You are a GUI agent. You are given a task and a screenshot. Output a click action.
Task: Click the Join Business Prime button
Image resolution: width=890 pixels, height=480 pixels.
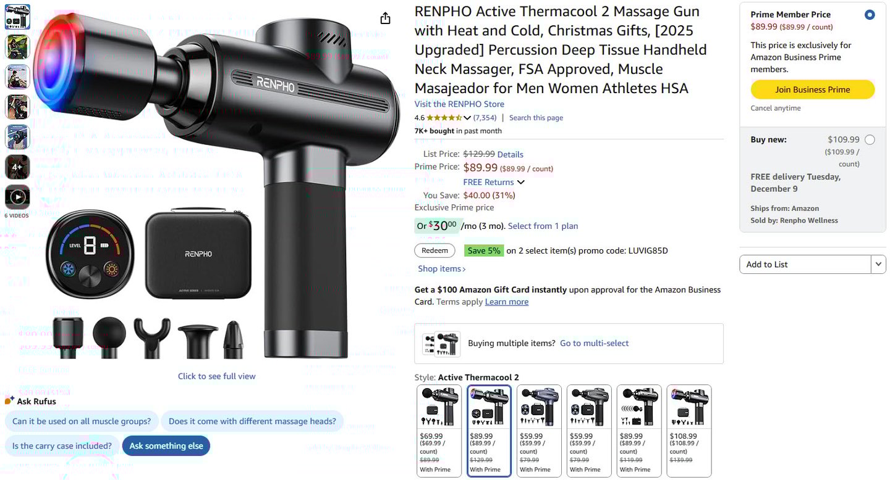(813, 89)
